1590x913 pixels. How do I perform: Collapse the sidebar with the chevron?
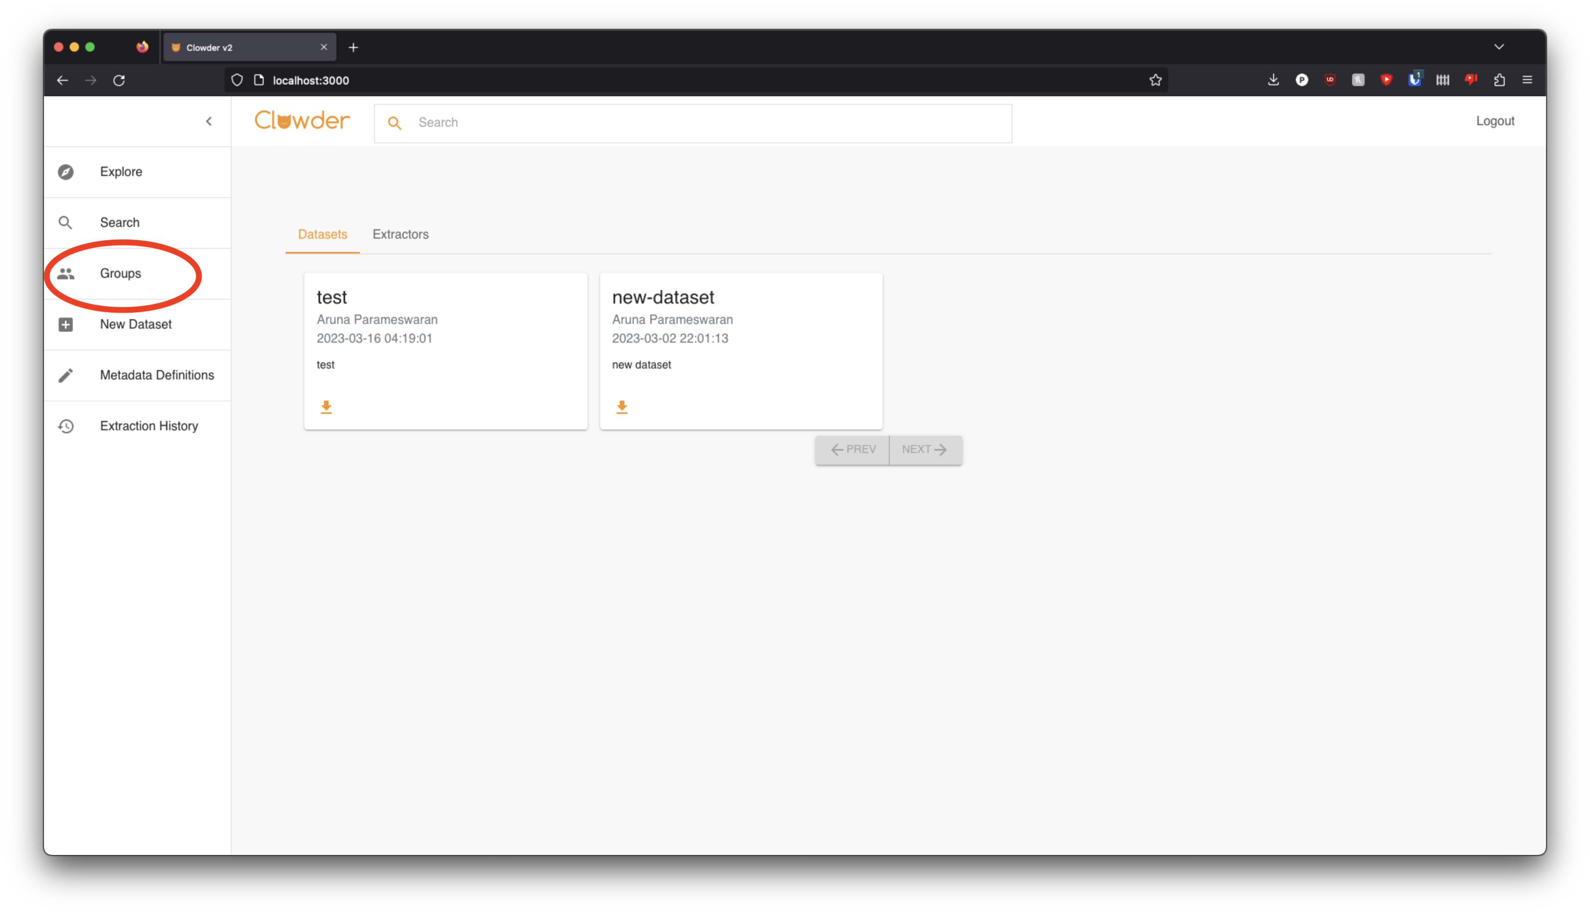pyautogui.click(x=209, y=121)
